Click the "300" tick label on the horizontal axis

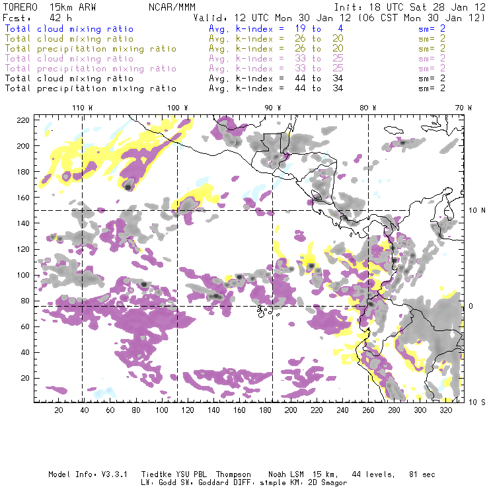420,410
